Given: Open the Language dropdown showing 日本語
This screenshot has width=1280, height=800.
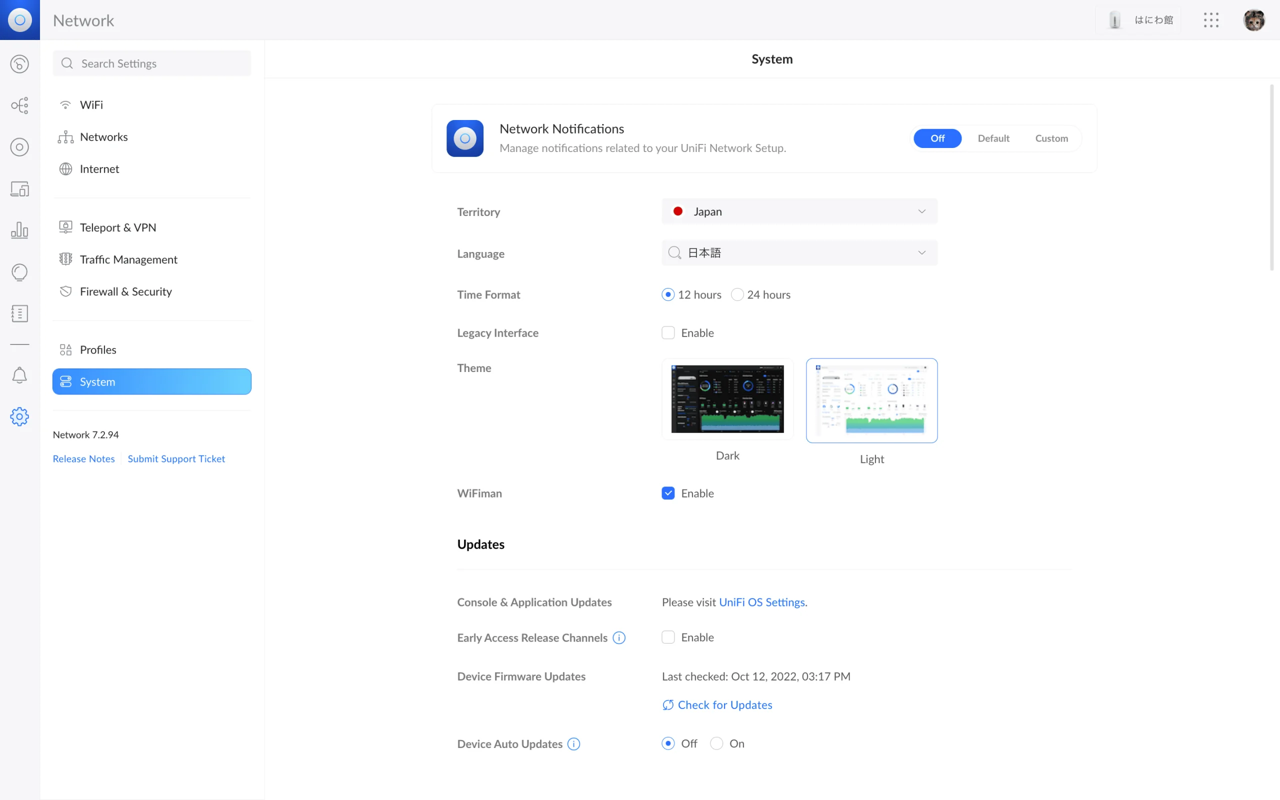Looking at the screenshot, I should (799, 253).
